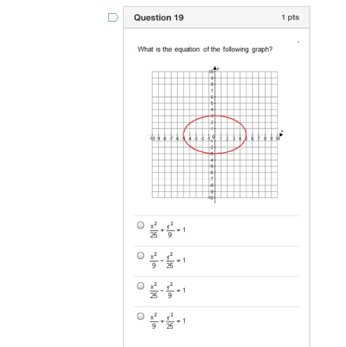
Task: Pick the x²/25 − y²/9 = 1 radio button
Action: click(x=141, y=286)
